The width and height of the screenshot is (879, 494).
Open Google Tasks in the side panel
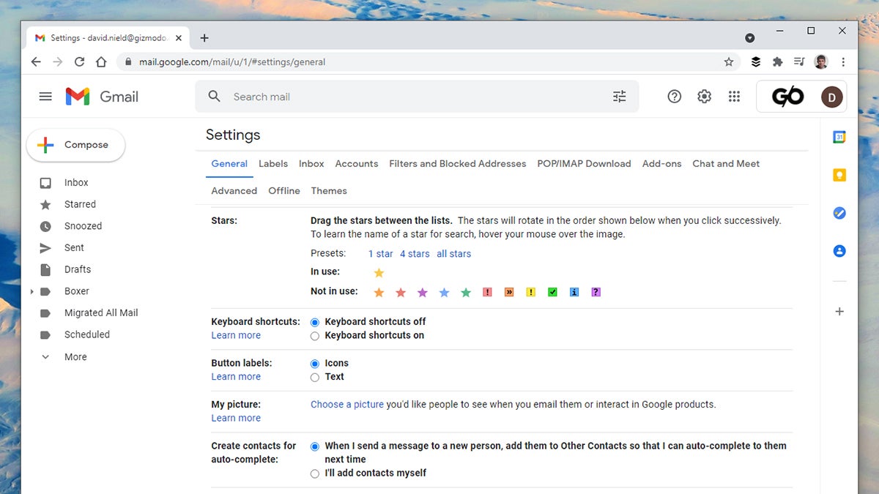839,213
